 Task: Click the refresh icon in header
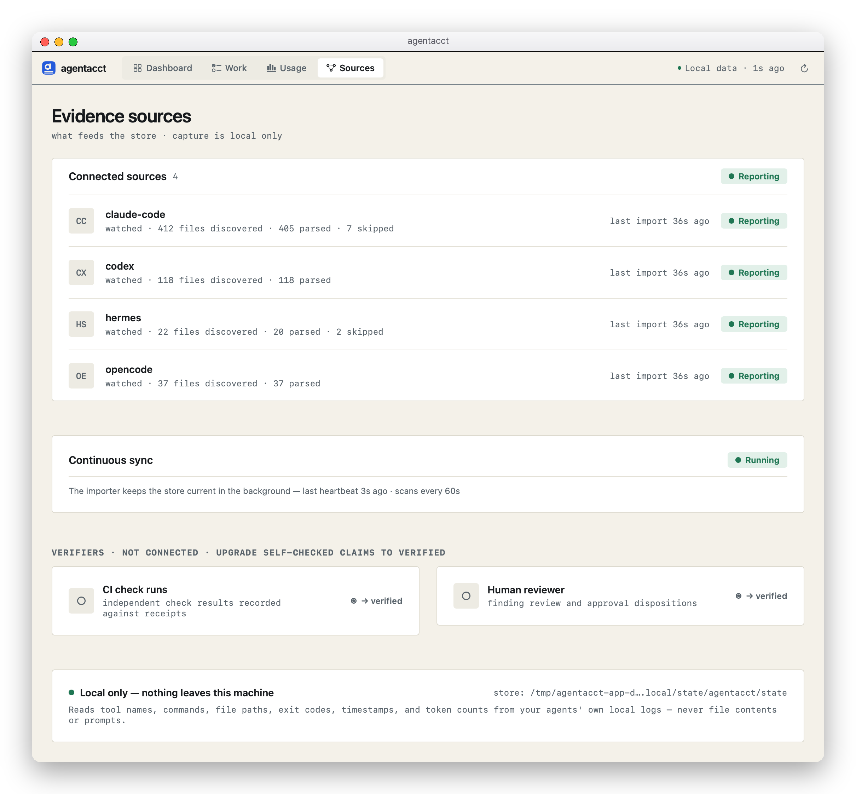804,68
